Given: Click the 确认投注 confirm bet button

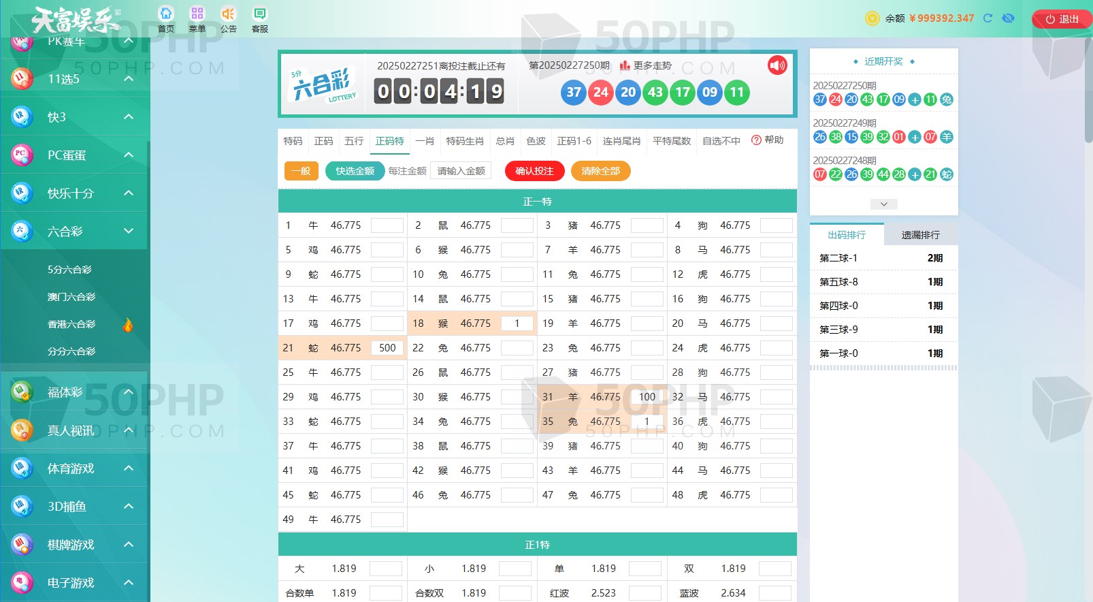Looking at the screenshot, I should (x=534, y=171).
